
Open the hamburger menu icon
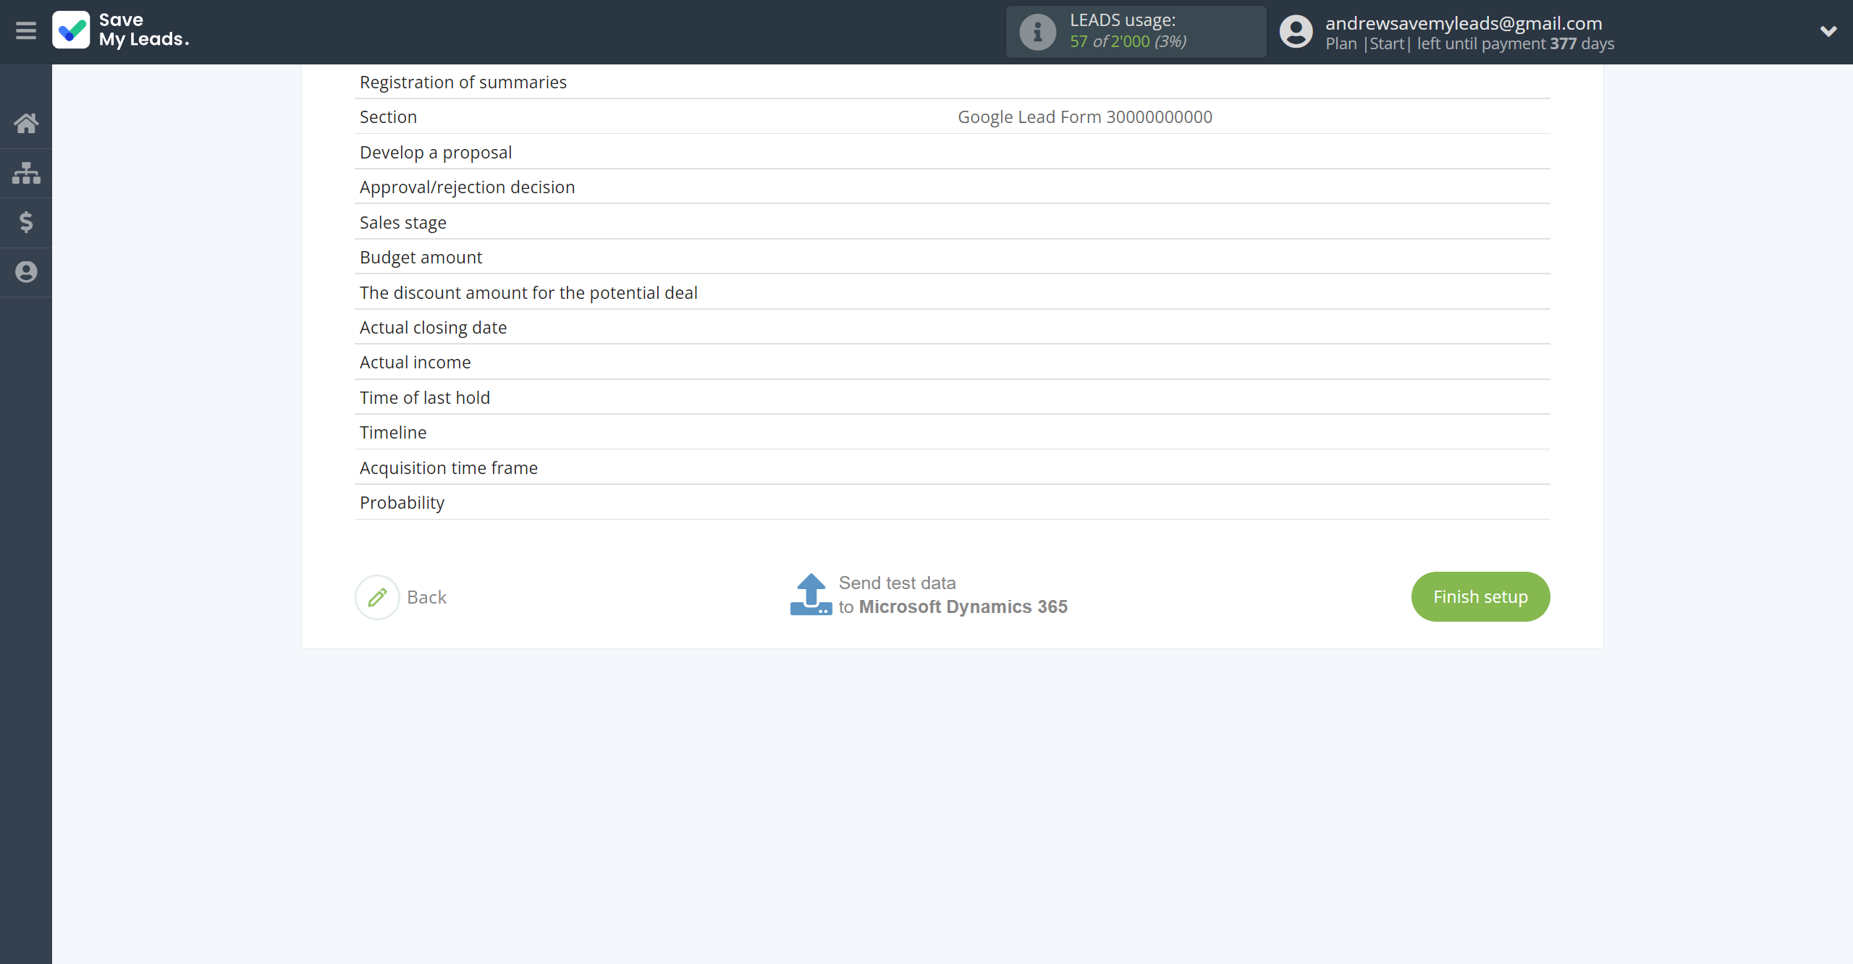(x=26, y=31)
